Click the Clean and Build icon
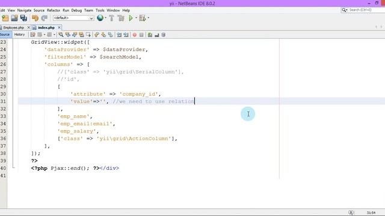This screenshot has width=385, height=216. [x=121, y=18]
